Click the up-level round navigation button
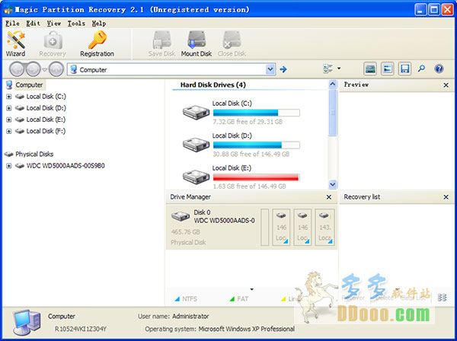Image resolution: width=457 pixels, height=341 pixels. click(x=56, y=69)
